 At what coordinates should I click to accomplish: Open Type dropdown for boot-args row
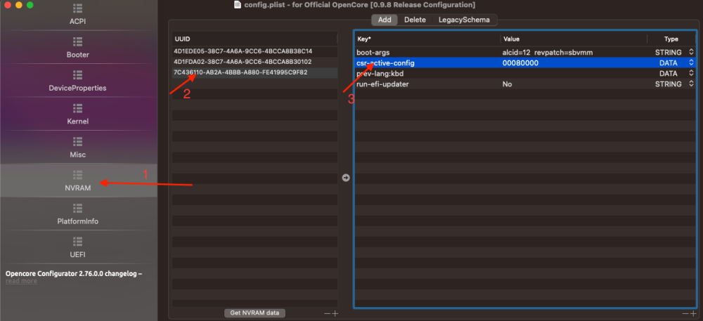tap(691, 53)
